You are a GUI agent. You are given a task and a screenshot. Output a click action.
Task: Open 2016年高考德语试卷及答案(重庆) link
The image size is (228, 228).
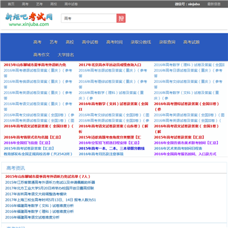click(x=38, y=73)
